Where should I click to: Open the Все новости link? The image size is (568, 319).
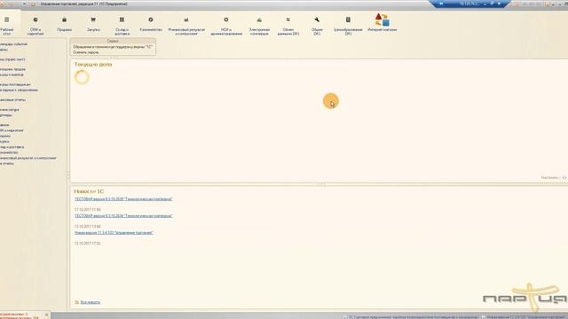click(x=91, y=302)
